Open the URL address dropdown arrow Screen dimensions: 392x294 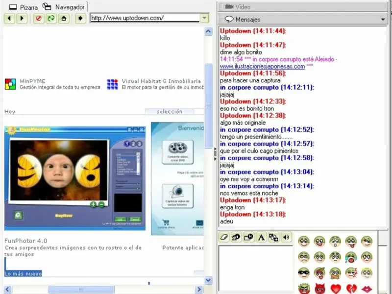click(x=204, y=18)
